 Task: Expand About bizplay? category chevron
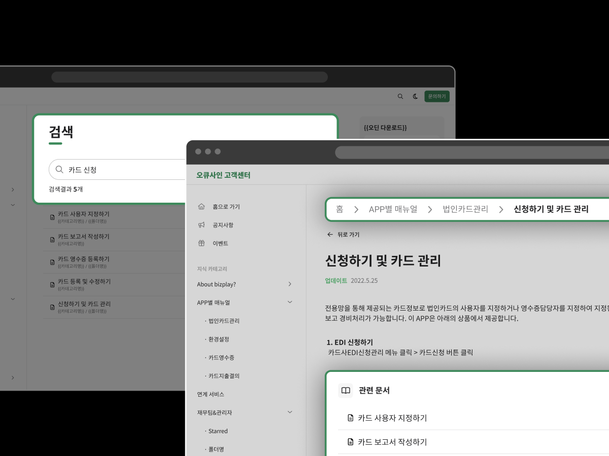click(x=290, y=284)
